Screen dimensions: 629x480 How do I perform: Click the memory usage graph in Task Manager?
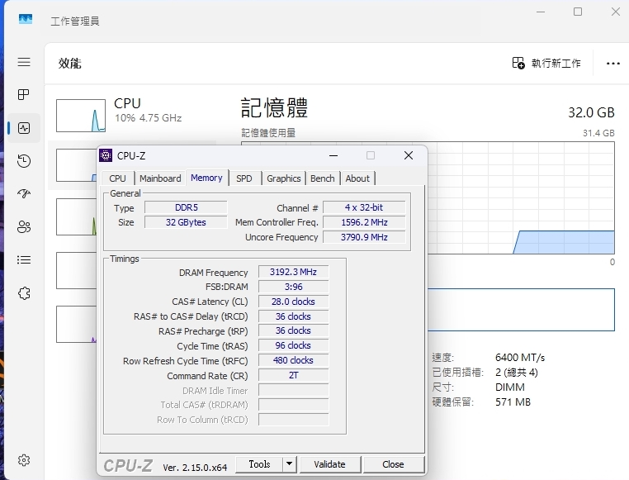pyautogui.click(x=521, y=197)
